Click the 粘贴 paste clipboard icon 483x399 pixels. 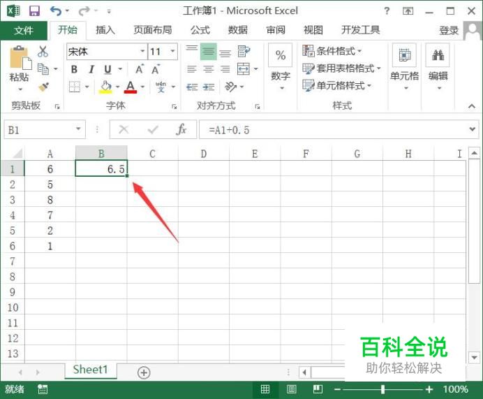20,58
